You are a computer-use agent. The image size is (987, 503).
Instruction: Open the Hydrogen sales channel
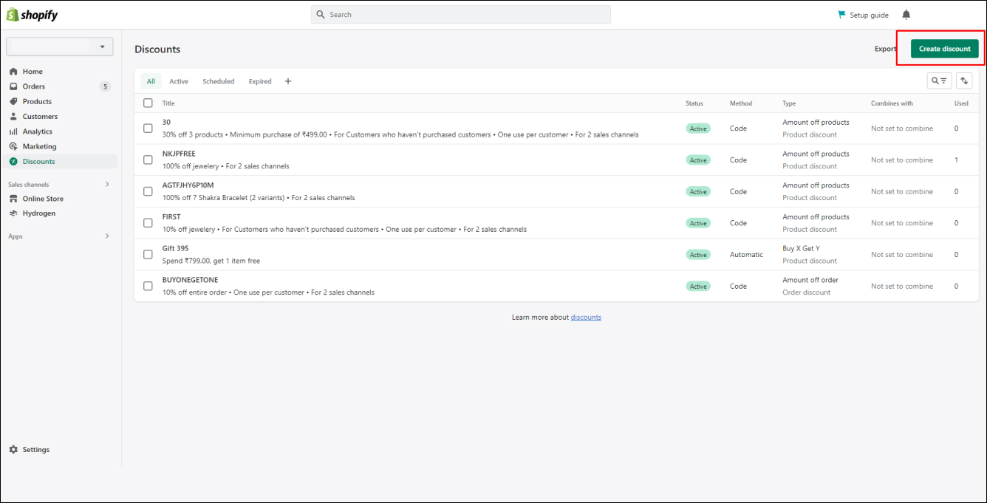pyautogui.click(x=39, y=213)
